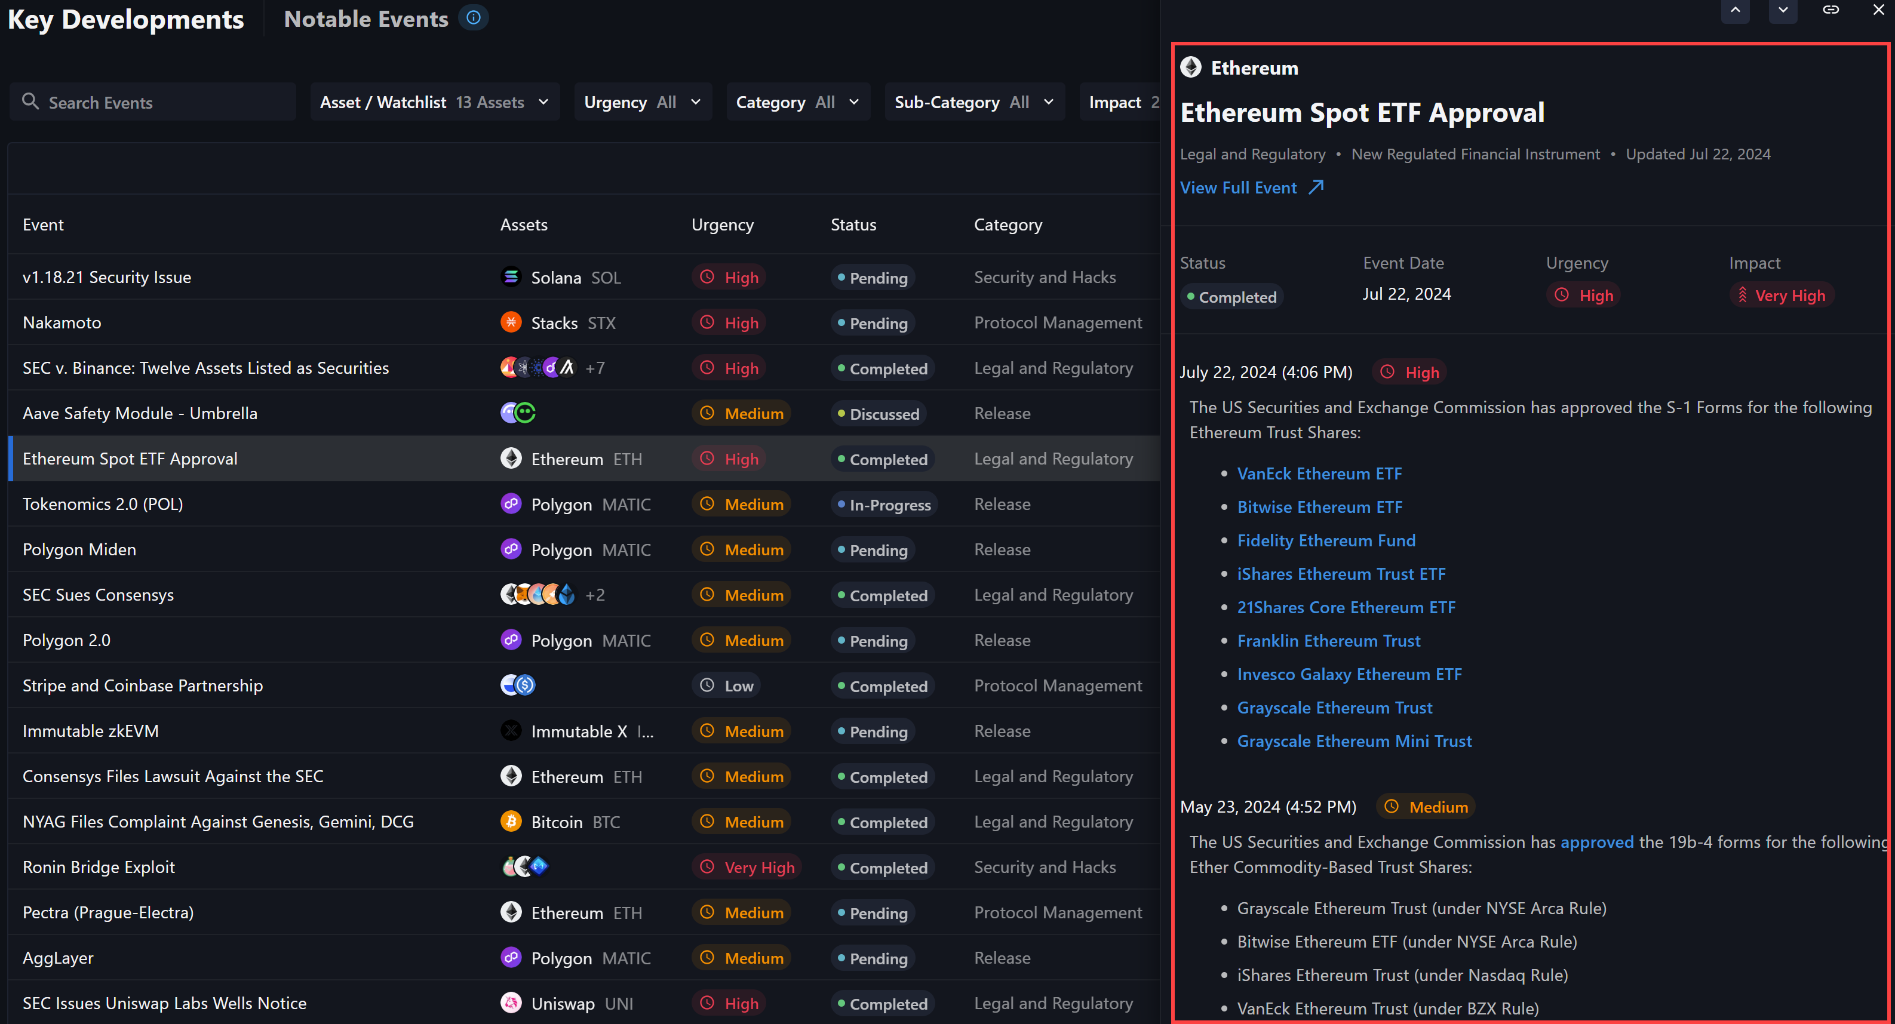
Task: Switch to Key Developments tab
Action: click(126, 19)
